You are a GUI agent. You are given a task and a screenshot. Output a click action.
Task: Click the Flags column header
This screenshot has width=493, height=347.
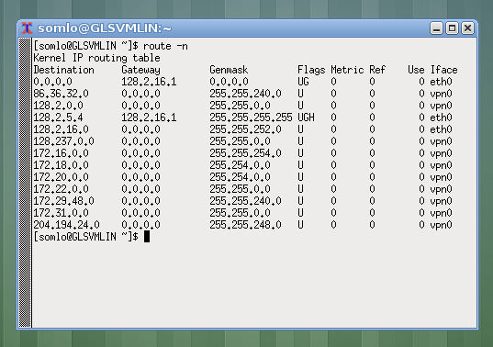tap(311, 70)
